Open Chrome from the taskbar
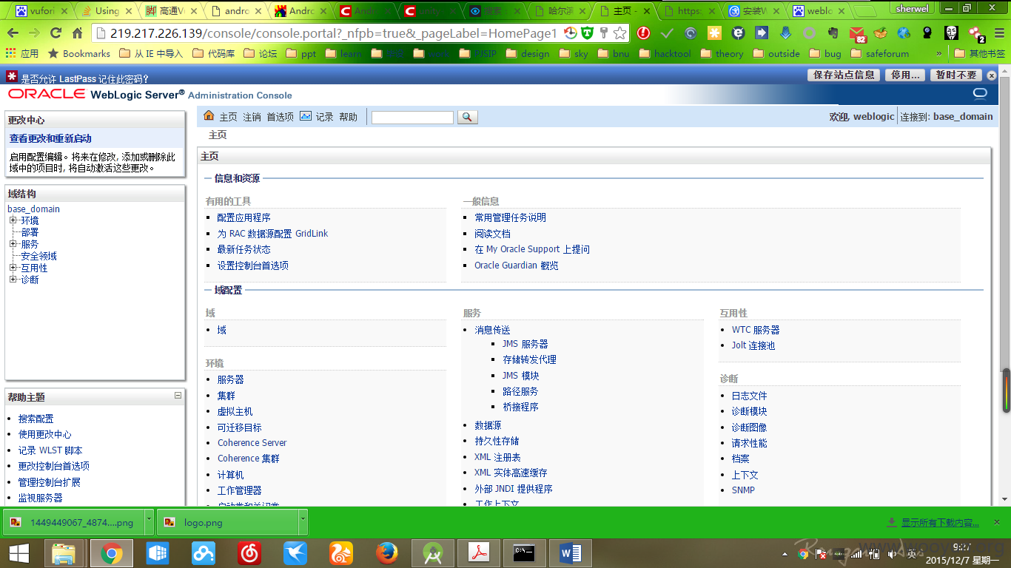Screen dimensions: 1011x568 click(x=112, y=552)
